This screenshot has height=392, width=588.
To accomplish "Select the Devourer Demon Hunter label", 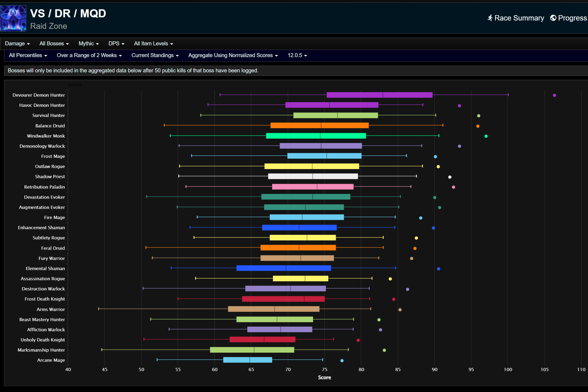I will point(39,95).
